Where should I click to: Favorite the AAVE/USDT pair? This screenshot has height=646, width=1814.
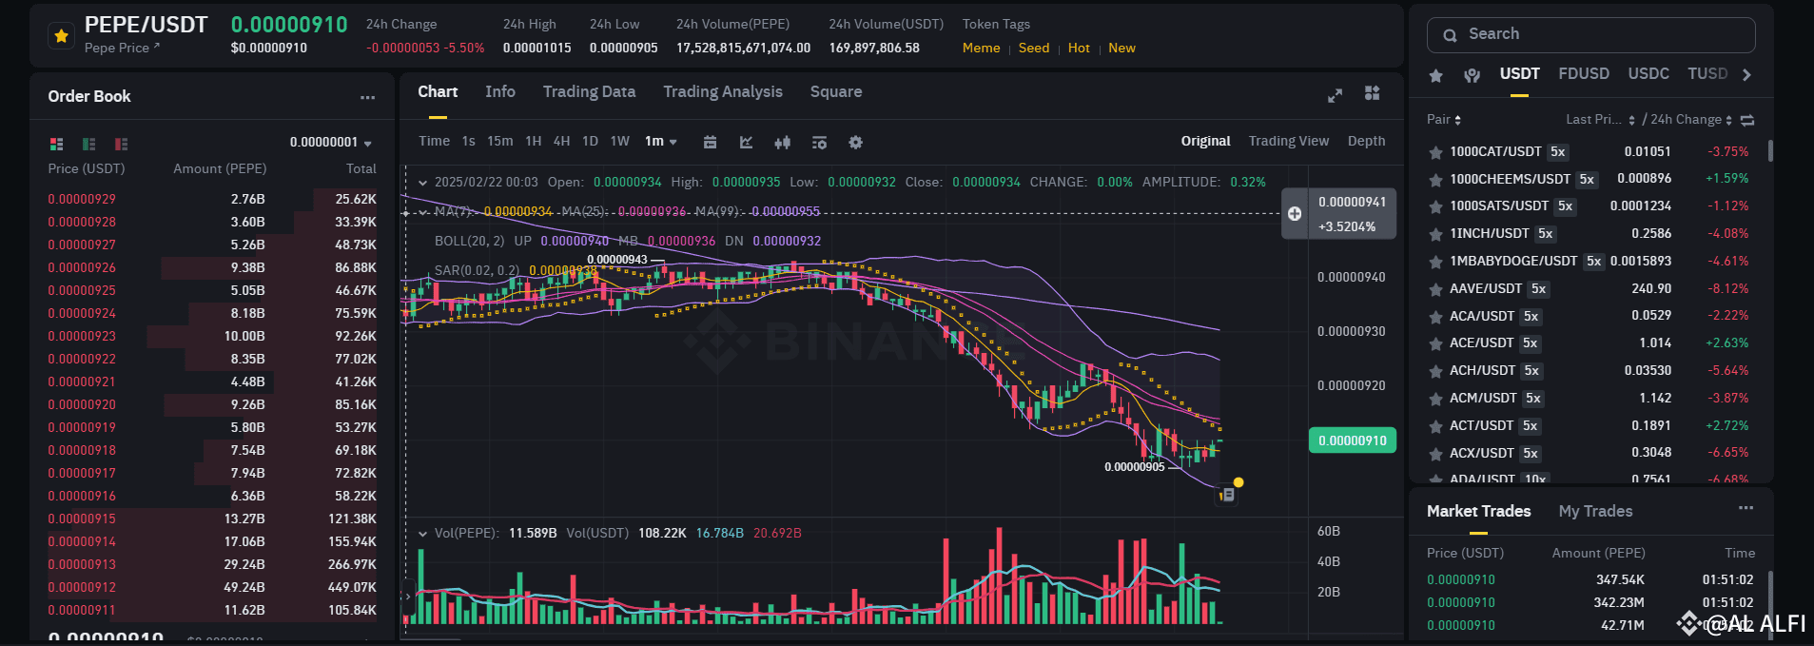(x=1435, y=289)
